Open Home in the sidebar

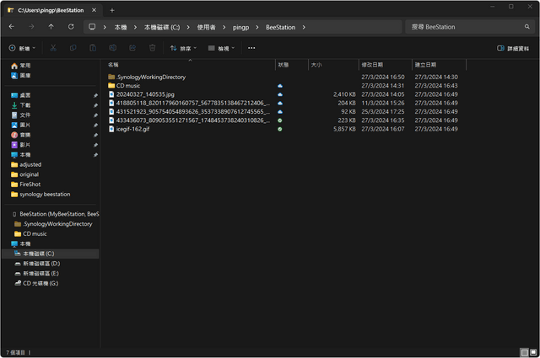pyautogui.click(x=21, y=66)
